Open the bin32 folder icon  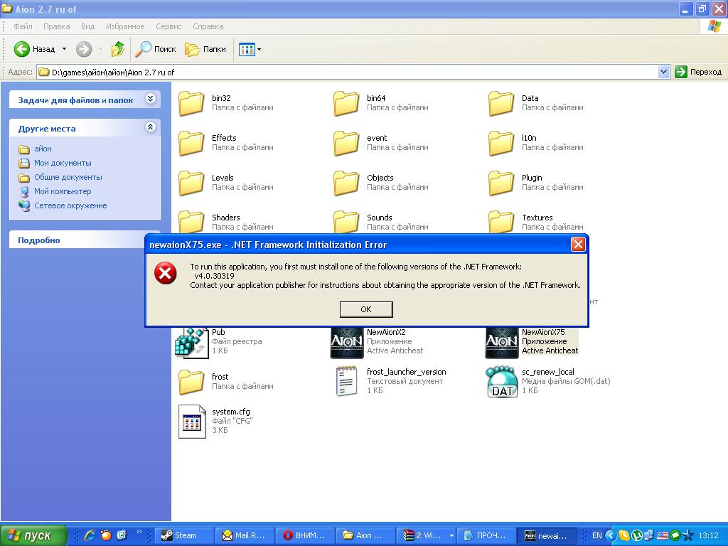tap(192, 103)
